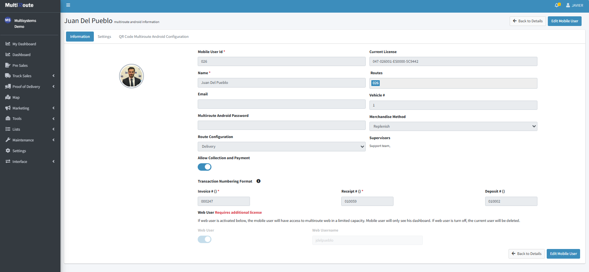Switch to the Settings tab

(x=104, y=37)
